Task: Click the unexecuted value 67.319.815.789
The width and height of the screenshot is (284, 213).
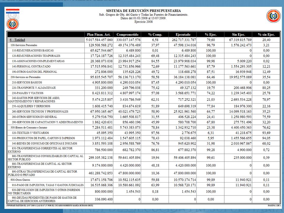Action: click(240, 40)
